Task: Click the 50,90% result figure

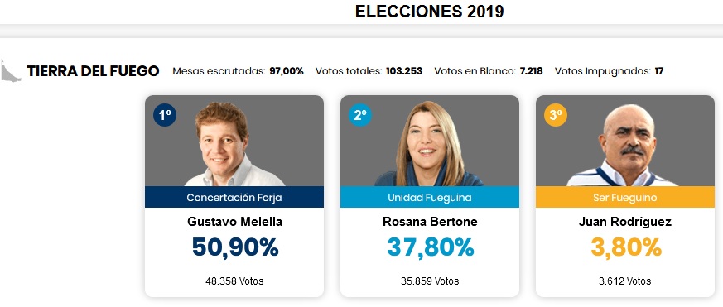Action: pos(235,247)
